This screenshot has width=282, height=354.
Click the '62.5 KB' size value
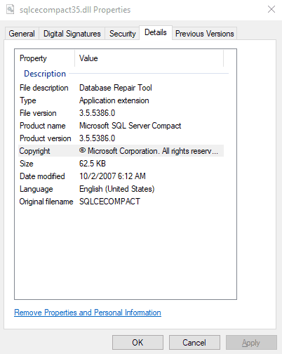[x=93, y=164]
